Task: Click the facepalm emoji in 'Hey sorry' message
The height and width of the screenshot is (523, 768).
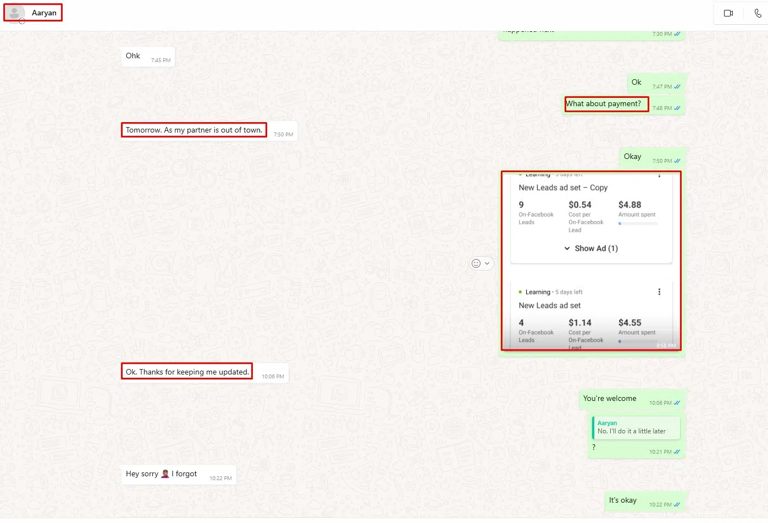Action: (x=165, y=474)
